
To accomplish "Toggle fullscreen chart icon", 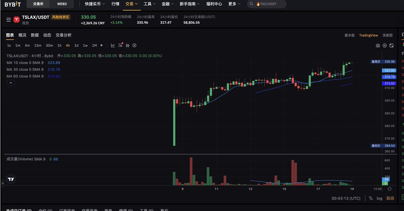I will click(x=391, y=45).
